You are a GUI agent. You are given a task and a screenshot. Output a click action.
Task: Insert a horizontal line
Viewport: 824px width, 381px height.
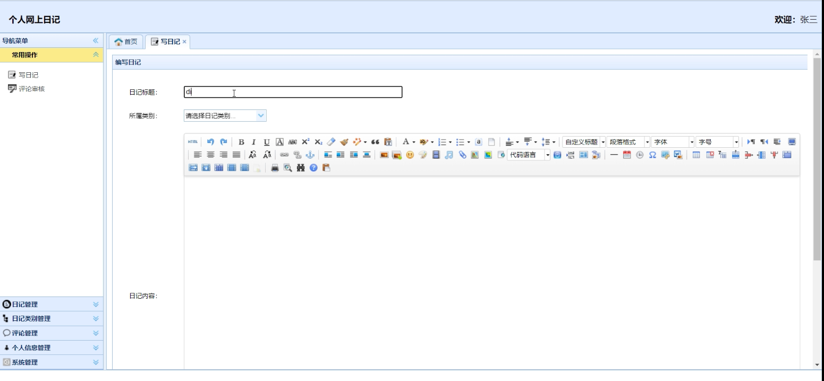point(614,155)
